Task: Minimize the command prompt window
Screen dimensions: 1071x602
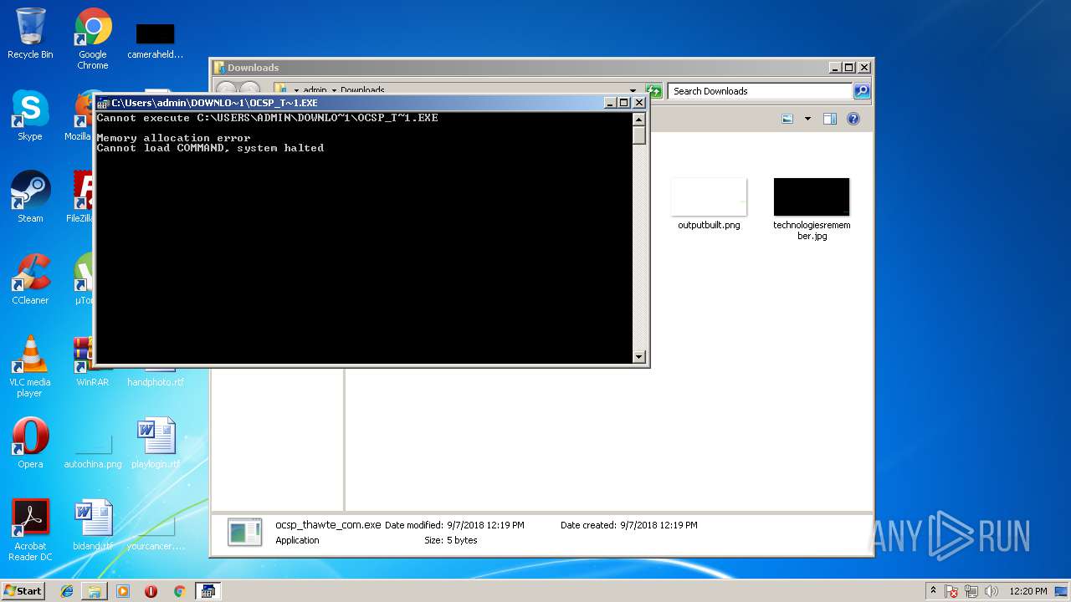Action: pos(610,103)
